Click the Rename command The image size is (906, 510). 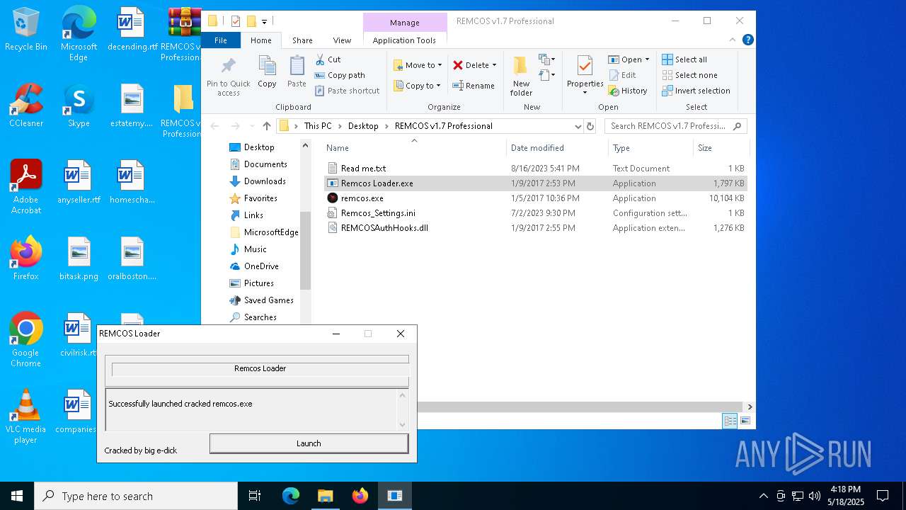474,86
